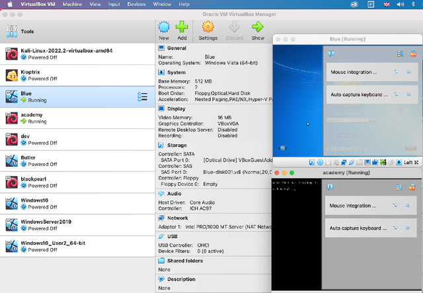This screenshot has height=293, width=423.
Task: Click the Storage section header
Action: [x=177, y=144]
